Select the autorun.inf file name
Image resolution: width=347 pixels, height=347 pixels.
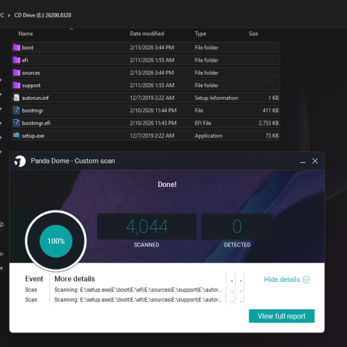(35, 98)
